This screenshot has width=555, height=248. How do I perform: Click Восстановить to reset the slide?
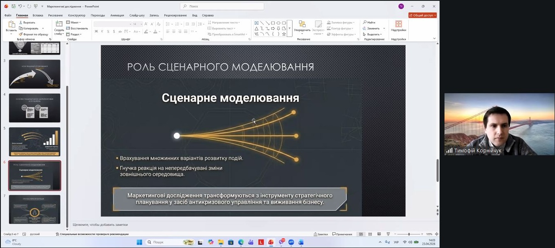click(x=77, y=28)
